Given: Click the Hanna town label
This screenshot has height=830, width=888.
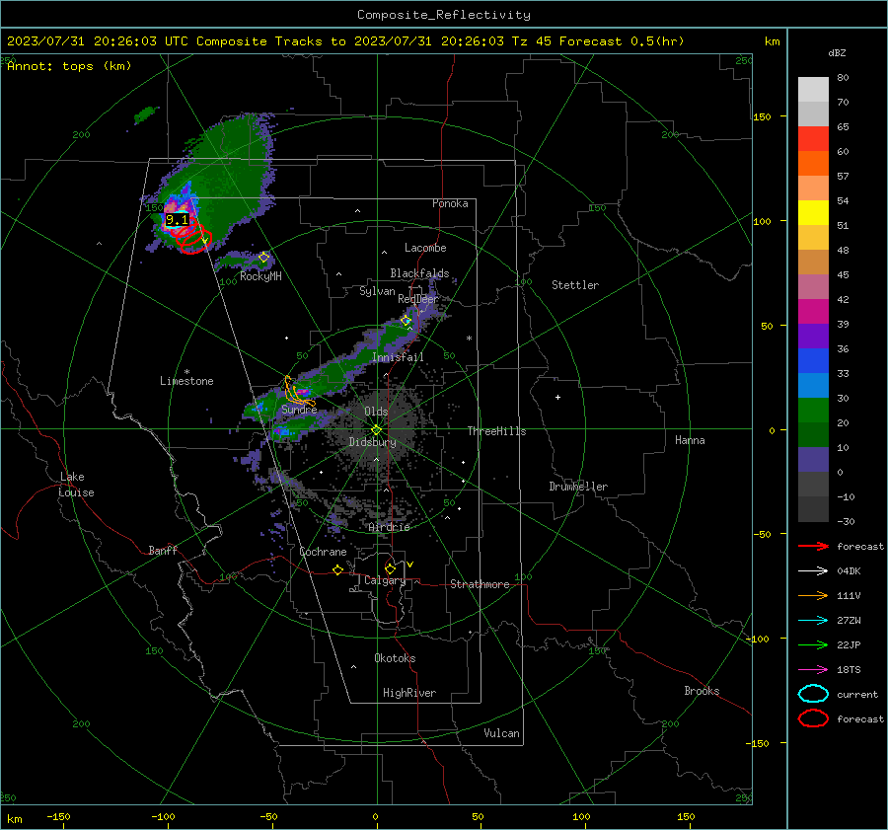Looking at the screenshot, I should (690, 440).
